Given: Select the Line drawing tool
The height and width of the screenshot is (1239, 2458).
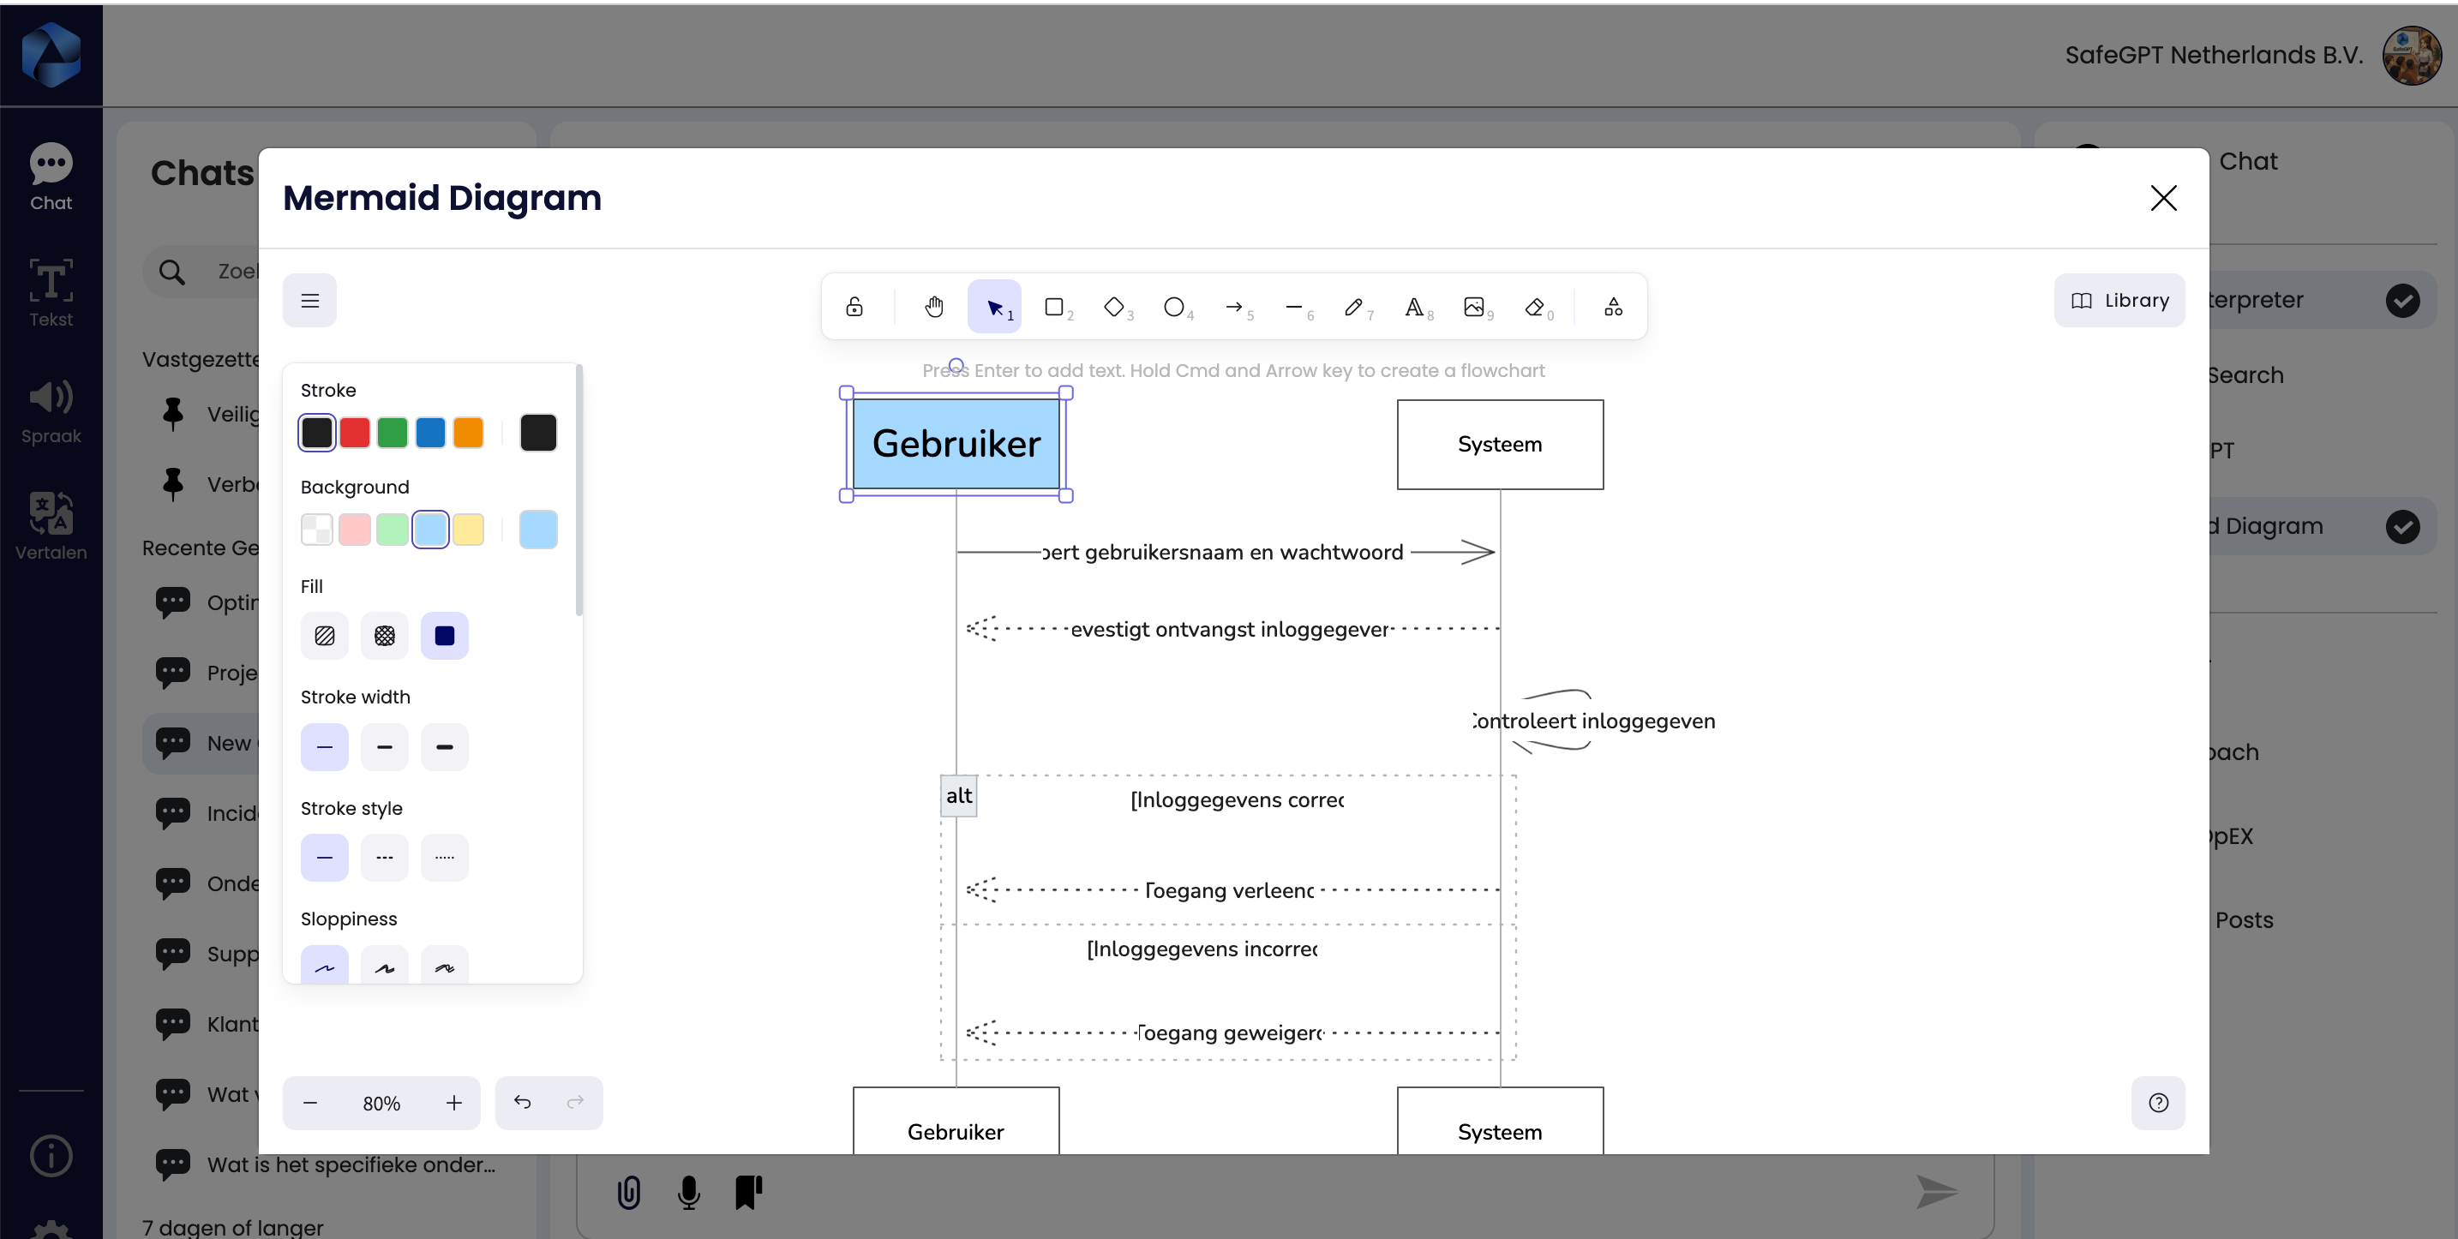Looking at the screenshot, I should 1295,306.
